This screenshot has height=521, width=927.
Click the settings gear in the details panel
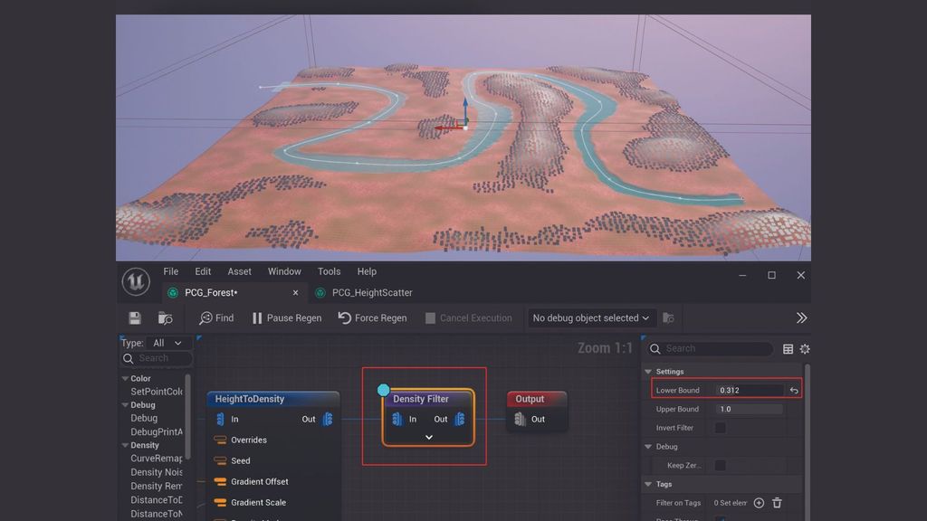(x=805, y=348)
